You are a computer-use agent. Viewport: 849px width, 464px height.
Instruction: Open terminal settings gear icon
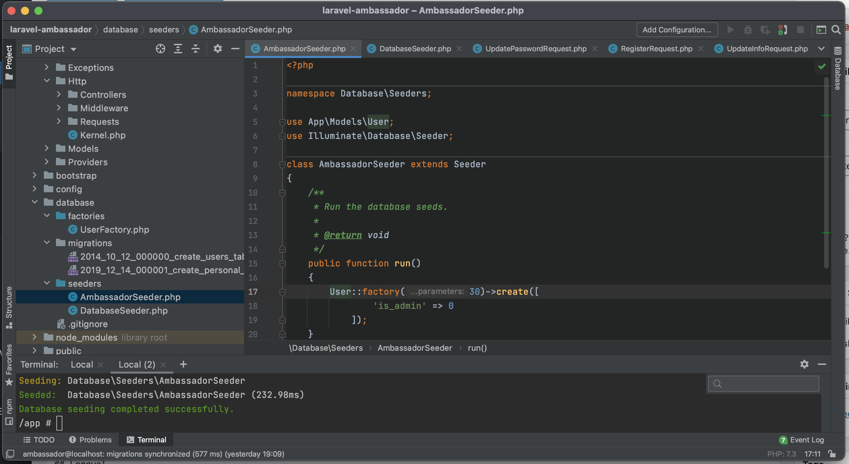804,364
